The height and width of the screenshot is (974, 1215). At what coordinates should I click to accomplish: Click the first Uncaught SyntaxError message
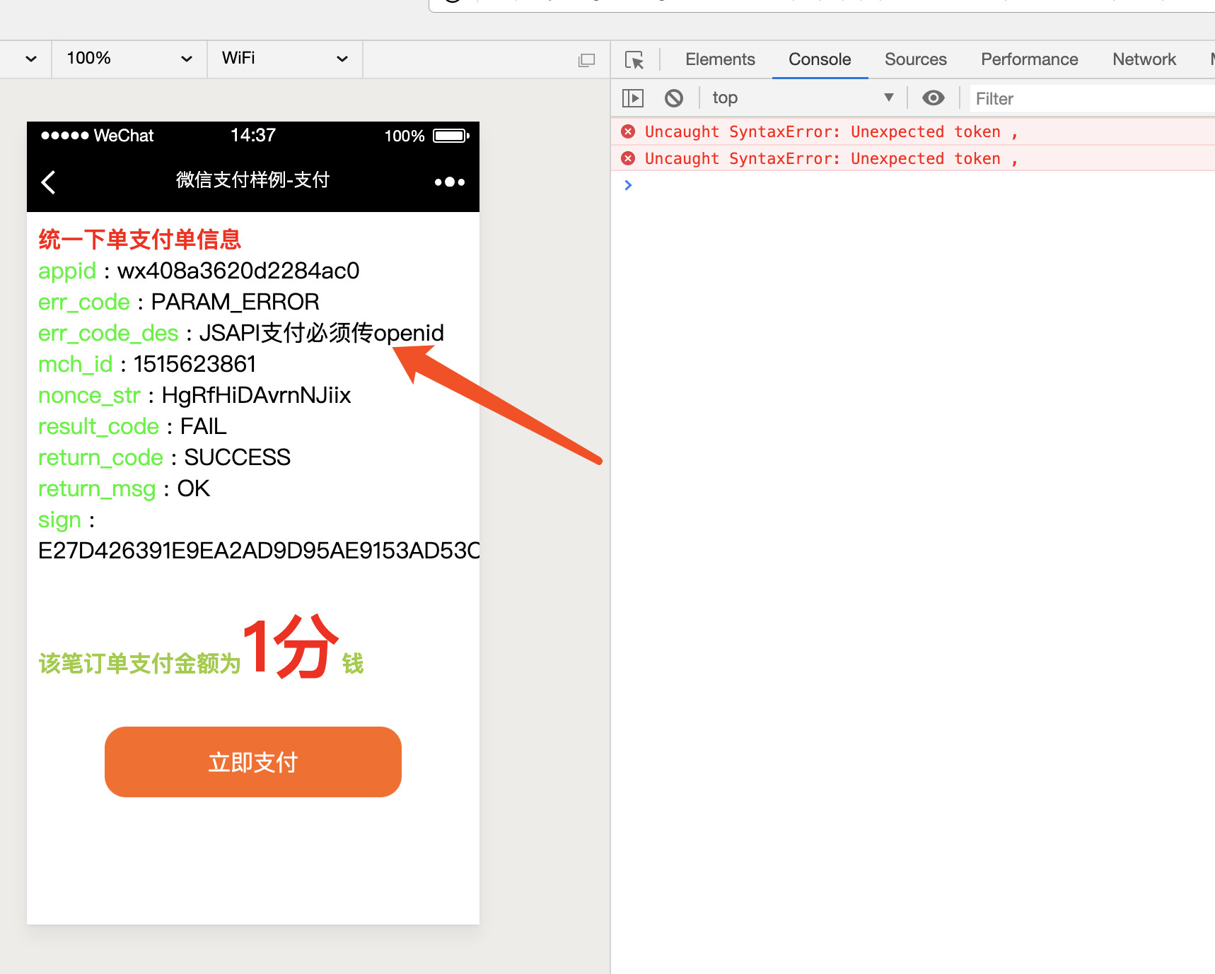coord(832,131)
